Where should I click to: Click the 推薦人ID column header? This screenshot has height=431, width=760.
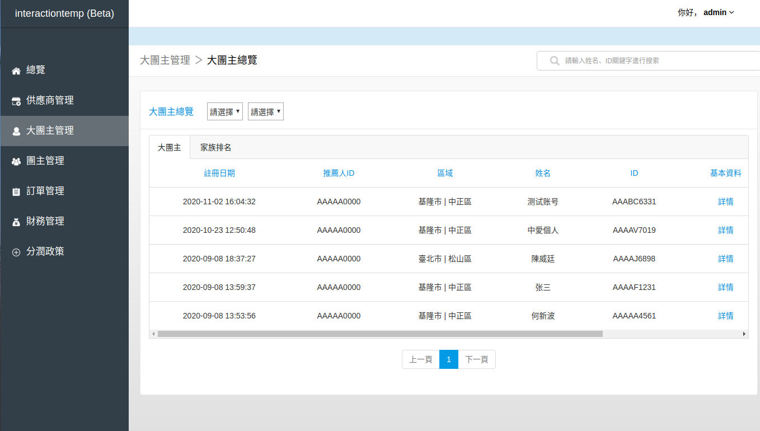pyautogui.click(x=339, y=173)
